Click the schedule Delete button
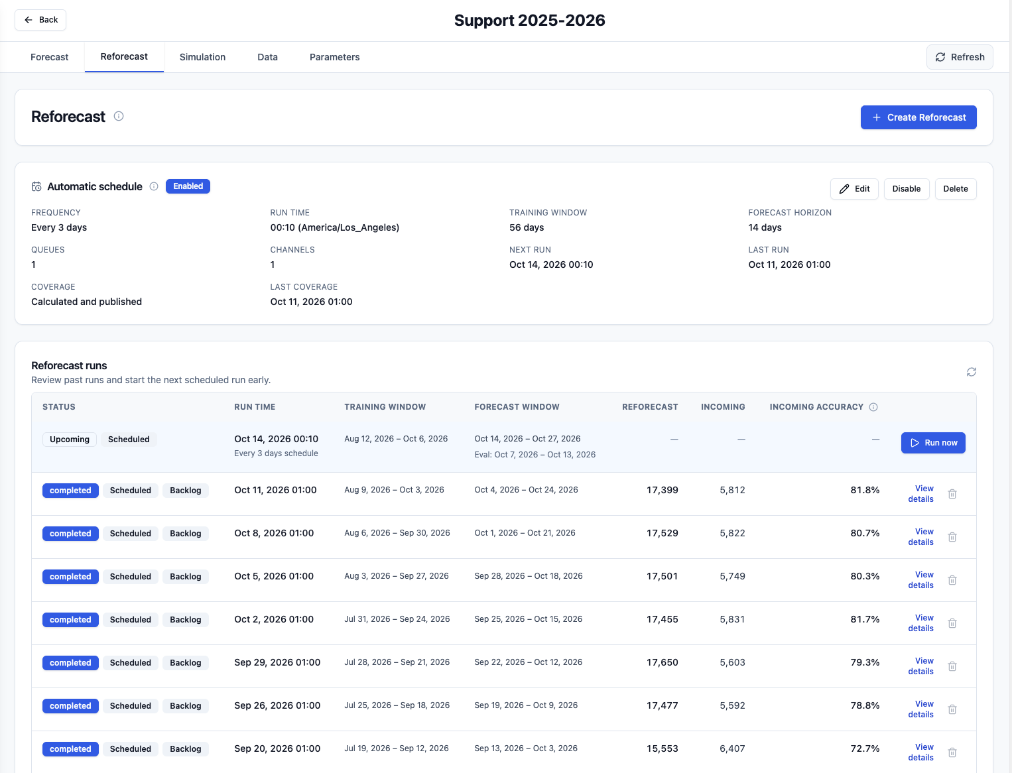Screen dimensions: 1012x773 [x=956, y=189]
